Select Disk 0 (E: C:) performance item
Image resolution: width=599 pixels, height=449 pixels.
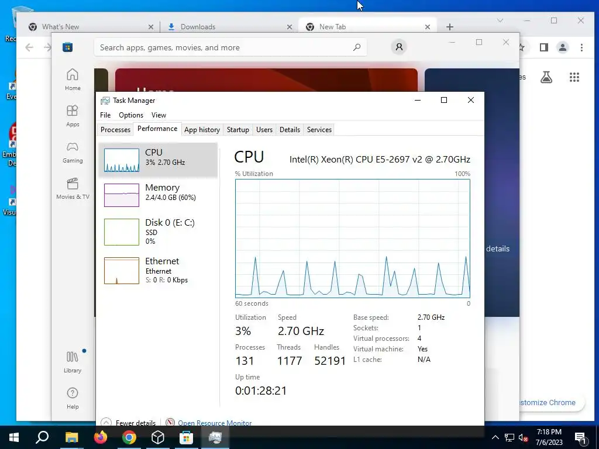click(x=158, y=232)
